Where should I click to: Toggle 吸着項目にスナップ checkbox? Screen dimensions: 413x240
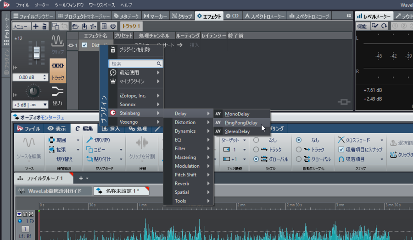[341, 149]
